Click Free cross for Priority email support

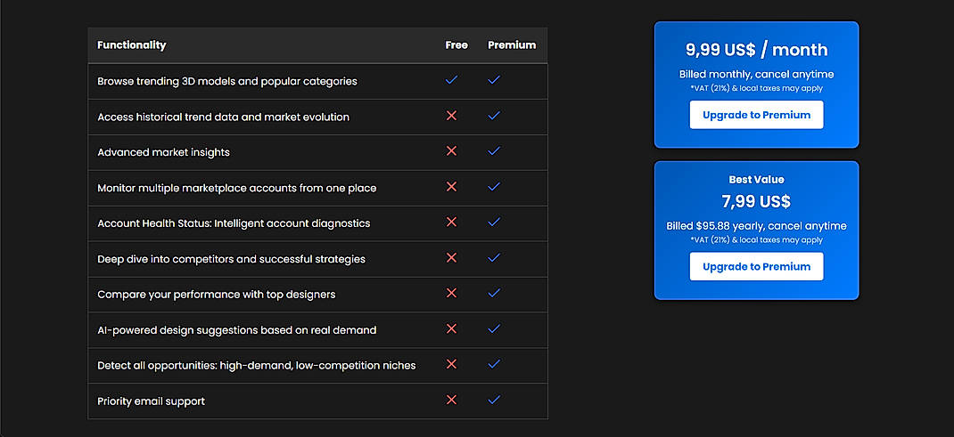click(x=451, y=400)
